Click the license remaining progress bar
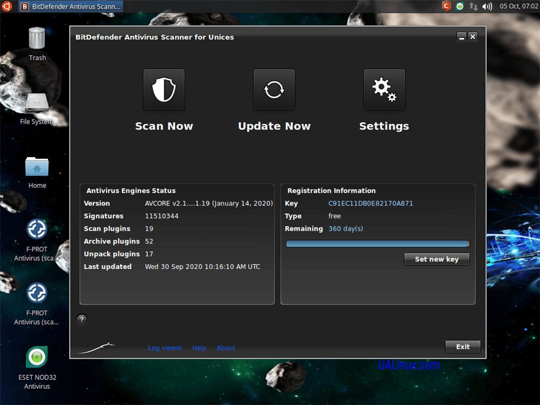540x405 pixels. pos(378,244)
